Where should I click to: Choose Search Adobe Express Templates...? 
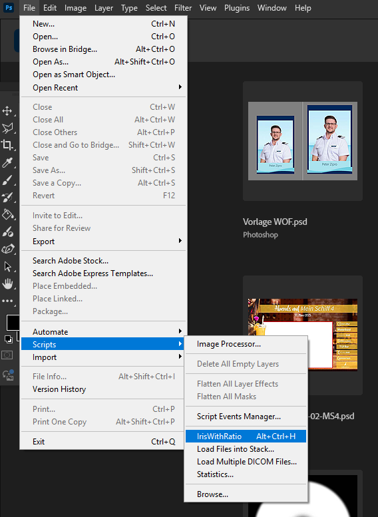104,273
